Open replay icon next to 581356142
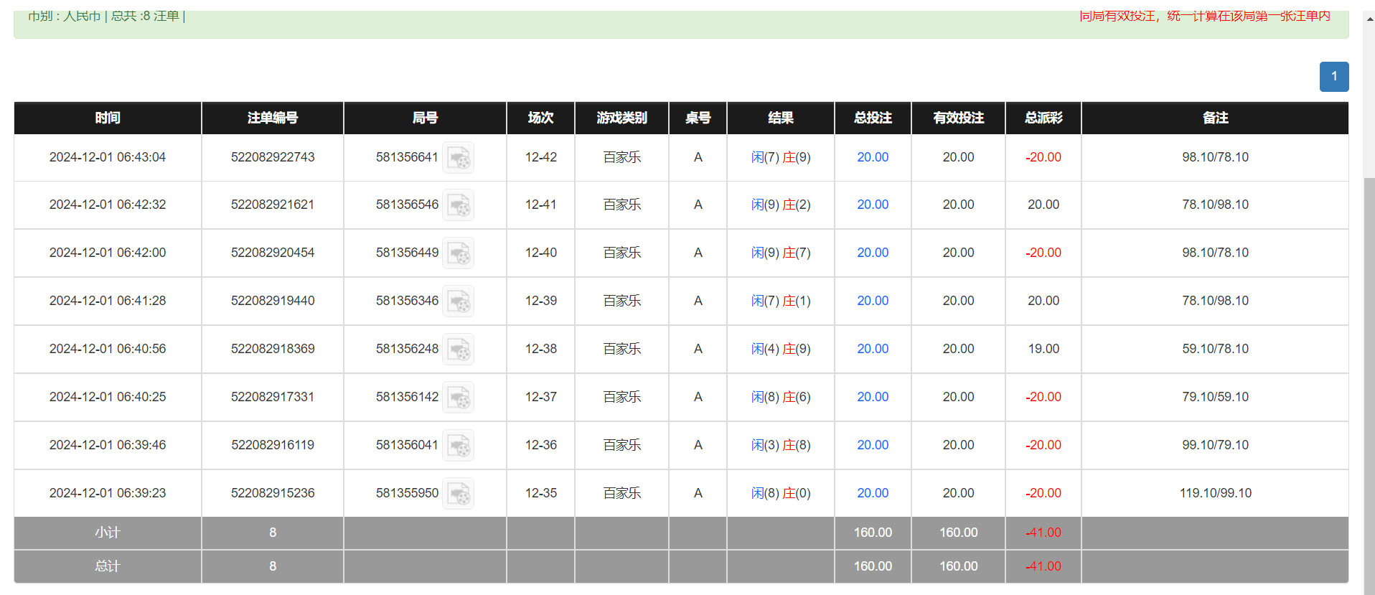Viewport: 1375px width, 595px height. point(458,398)
